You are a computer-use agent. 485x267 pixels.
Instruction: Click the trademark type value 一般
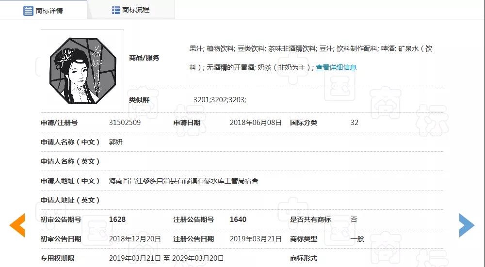[x=357, y=239]
